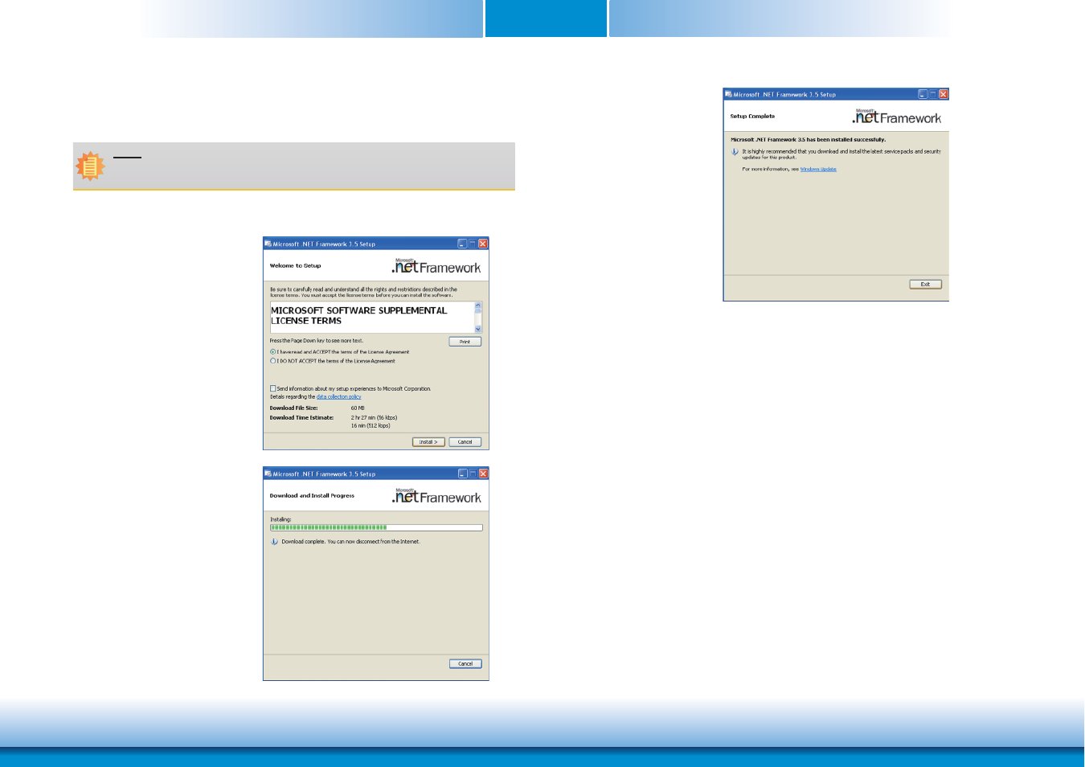Click the orange note icon in the gray banner
1085x767 pixels.
(90, 166)
